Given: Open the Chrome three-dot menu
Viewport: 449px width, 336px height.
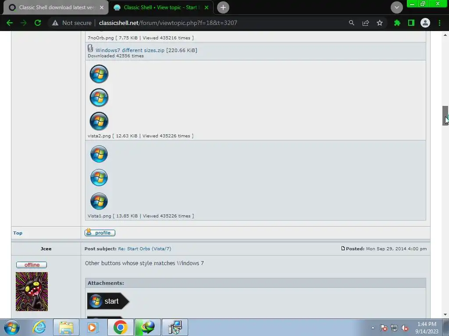Looking at the screenshot, I should tap(439, 23).
